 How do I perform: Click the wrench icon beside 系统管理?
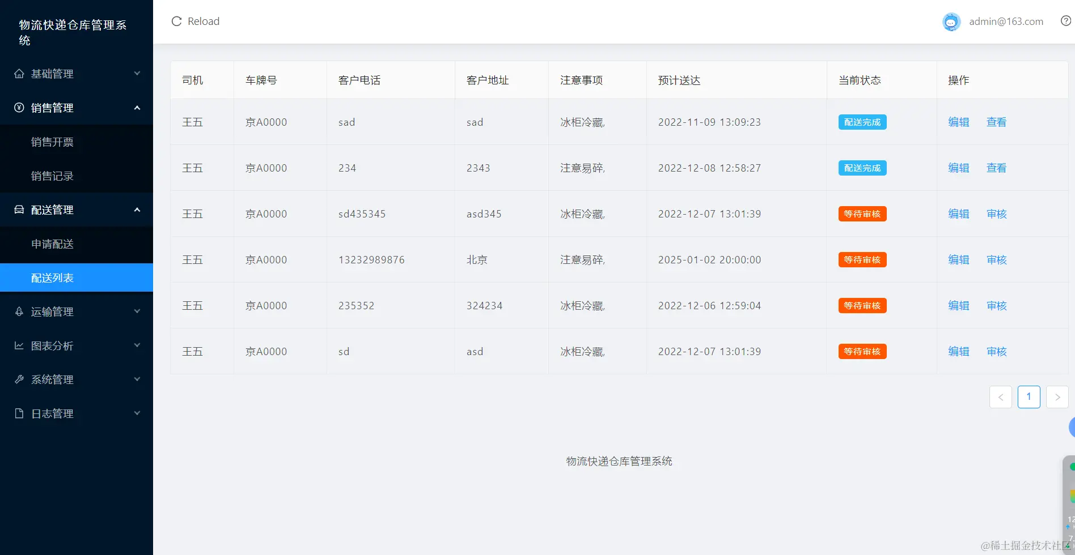point(19,379)
